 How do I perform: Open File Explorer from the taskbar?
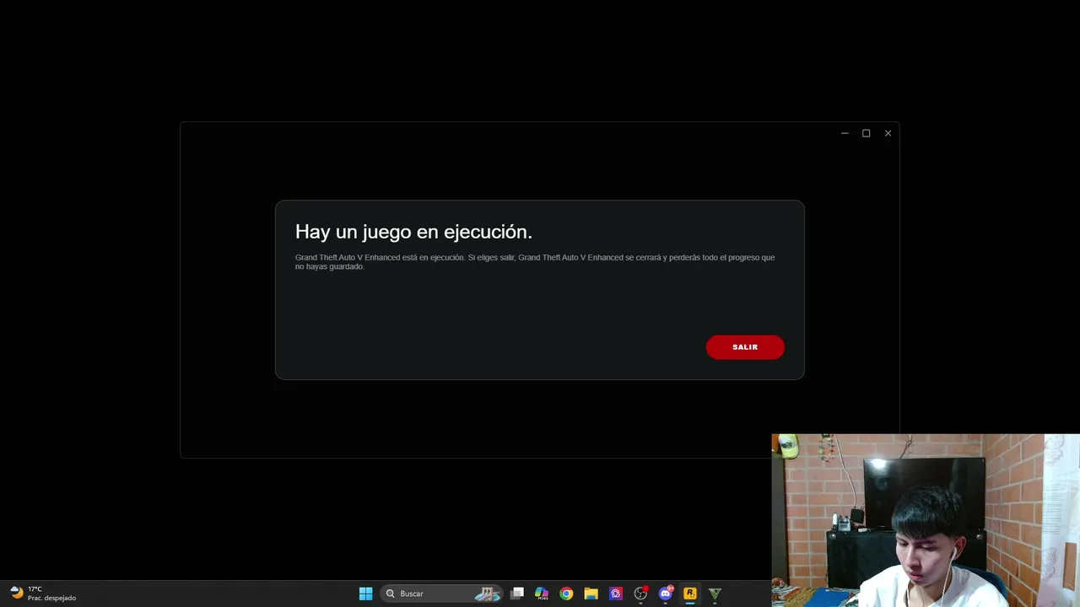(591, 594)
